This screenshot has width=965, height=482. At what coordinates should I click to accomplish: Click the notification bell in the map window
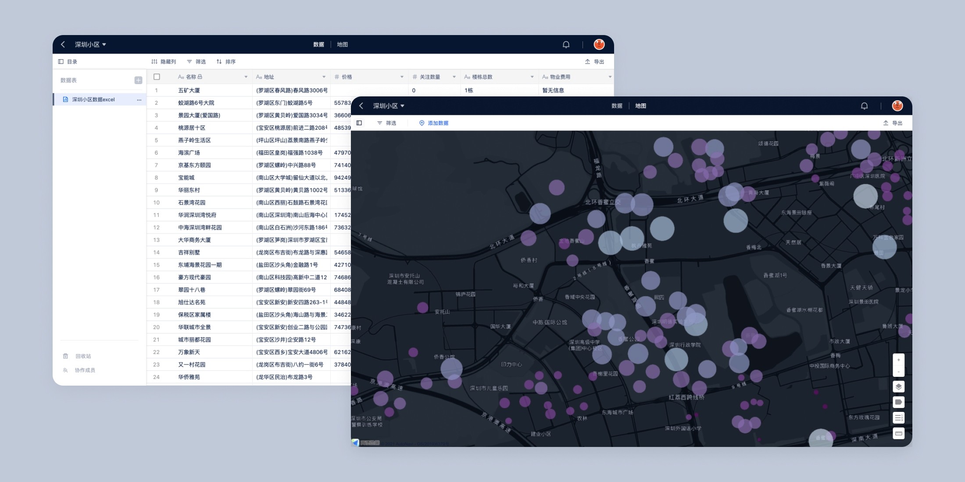(x=864, y=106)
